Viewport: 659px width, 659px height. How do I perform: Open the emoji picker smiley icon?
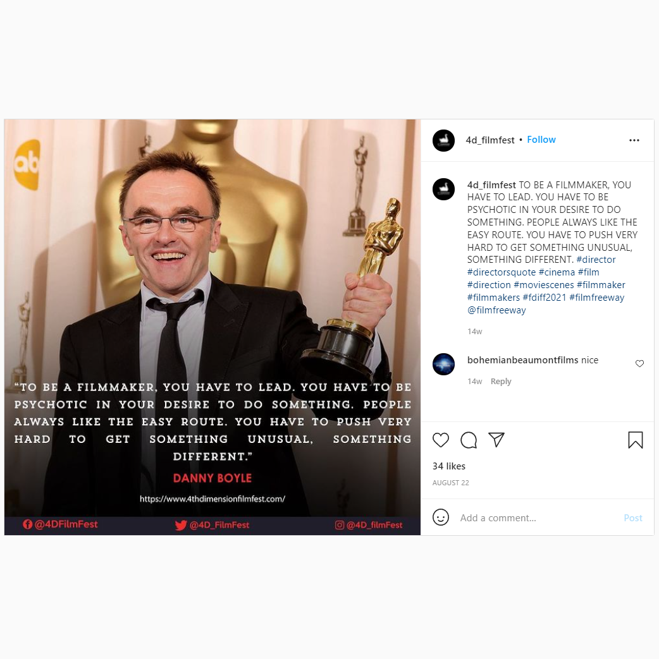(x=441, y=517)
